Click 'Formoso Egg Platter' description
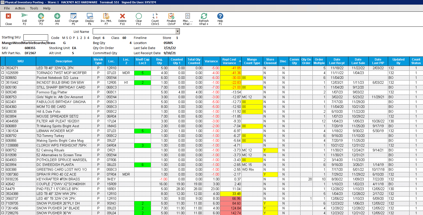Image resolution: width=423 pixels, height=215 pixels. [52, 92]
